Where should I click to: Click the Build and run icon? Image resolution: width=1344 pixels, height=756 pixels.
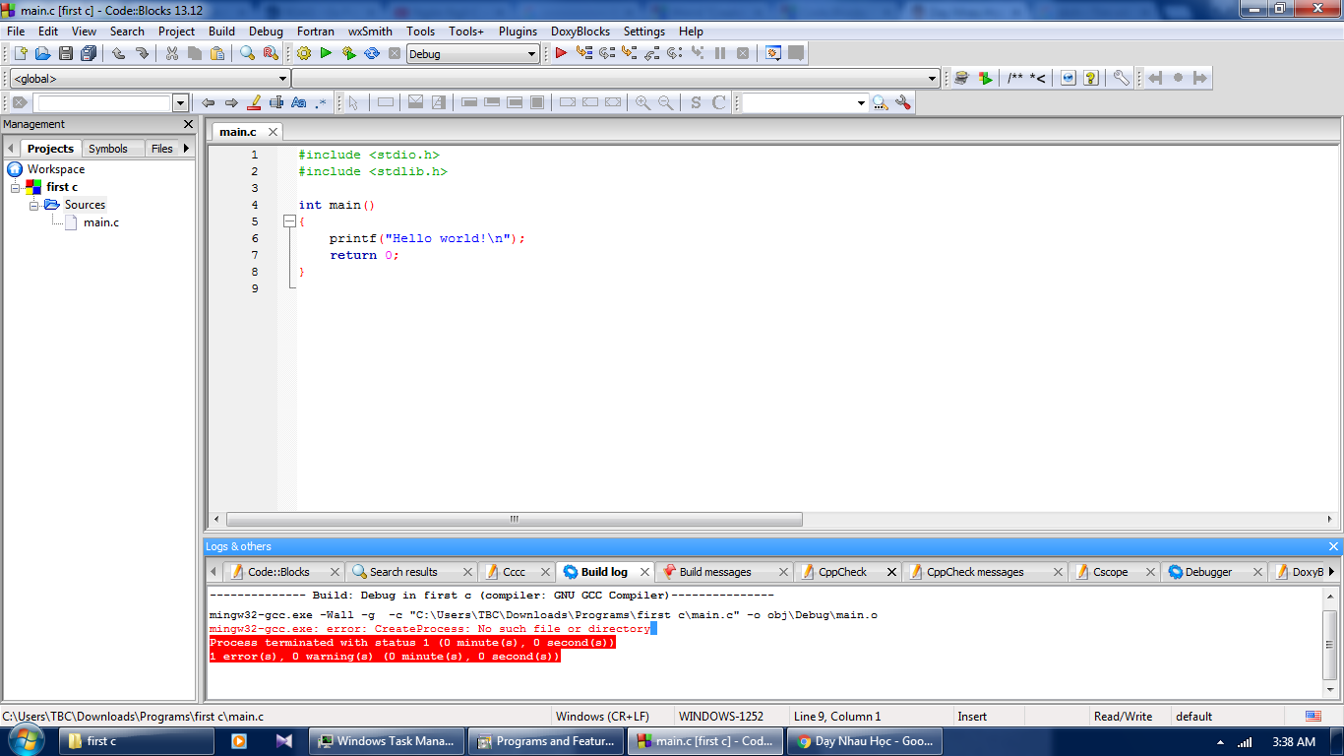click(348, 53)
